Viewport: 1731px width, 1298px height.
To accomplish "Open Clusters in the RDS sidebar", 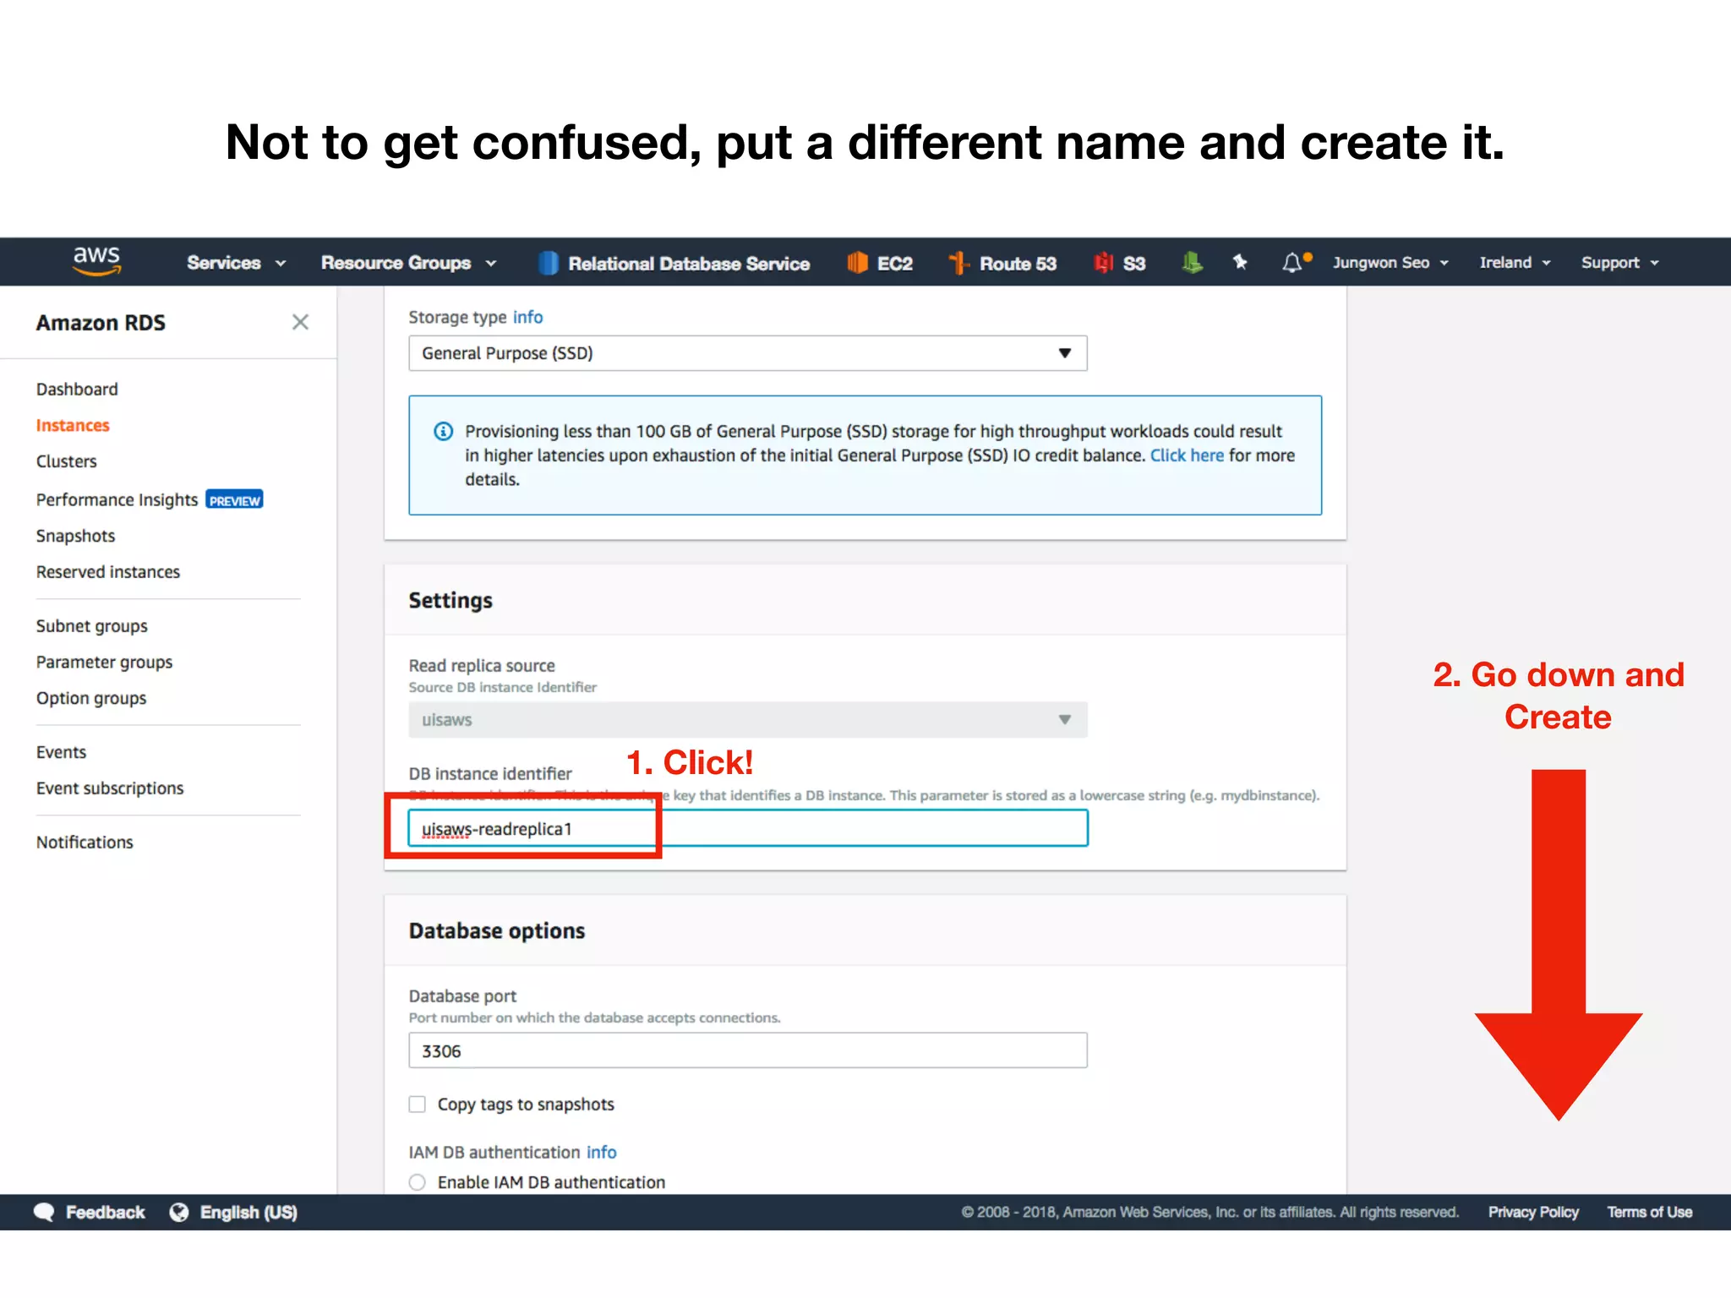I will 67,462.
